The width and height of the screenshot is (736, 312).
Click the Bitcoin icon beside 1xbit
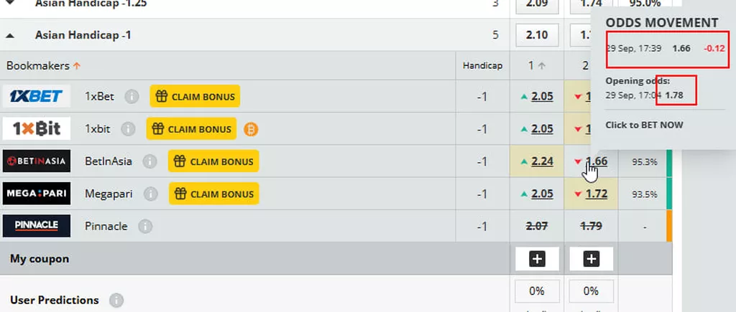(x=251, y=129)
